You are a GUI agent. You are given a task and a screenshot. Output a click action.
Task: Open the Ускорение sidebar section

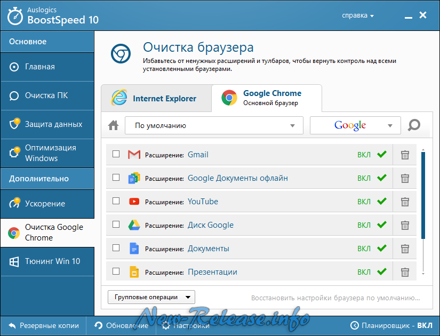pos(47,204)
